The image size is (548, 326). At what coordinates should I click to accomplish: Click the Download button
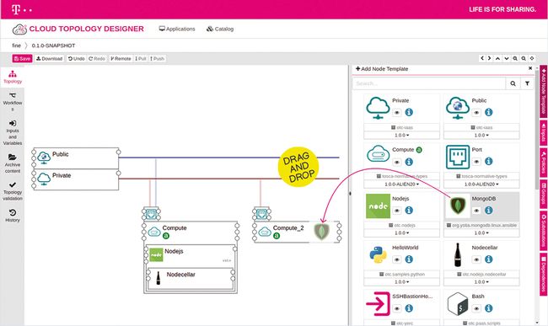pyautogui.click(x=49, y=59)
